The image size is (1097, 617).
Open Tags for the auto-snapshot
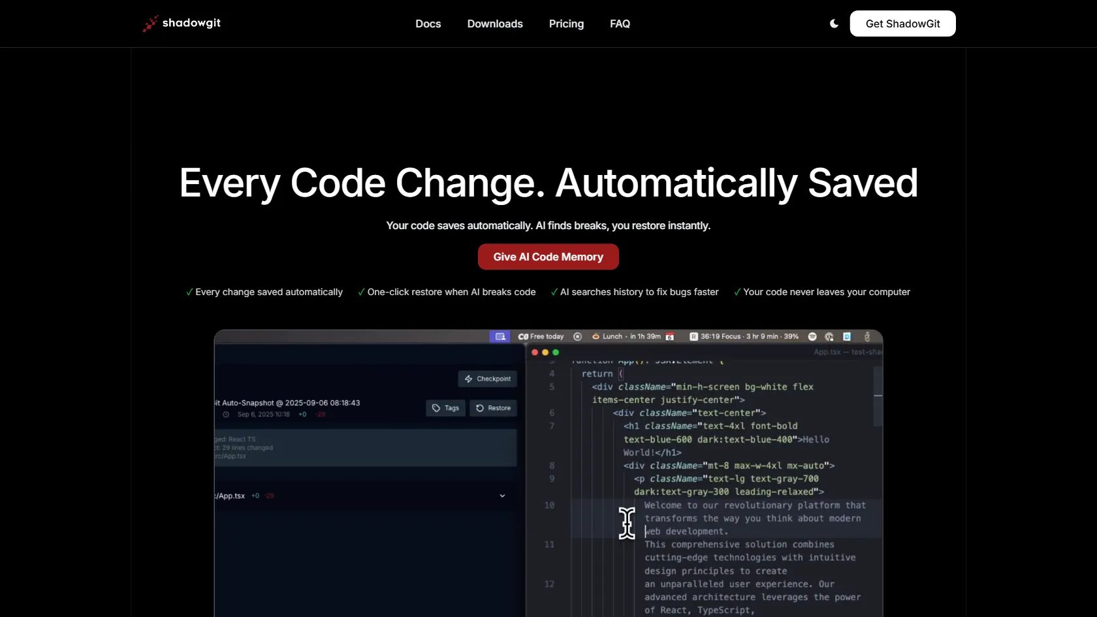pyautogui.click(x=445, y=408)
